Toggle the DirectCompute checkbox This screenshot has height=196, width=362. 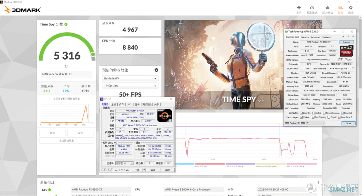point(324,113)
